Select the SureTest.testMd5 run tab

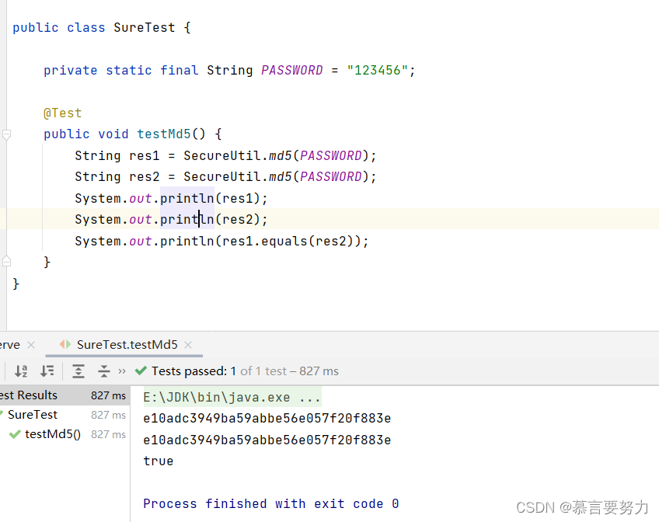[124, 345]
